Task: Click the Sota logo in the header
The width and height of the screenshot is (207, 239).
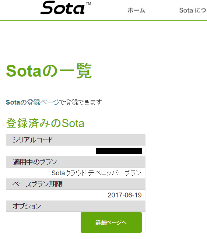Action: point(63,8)
